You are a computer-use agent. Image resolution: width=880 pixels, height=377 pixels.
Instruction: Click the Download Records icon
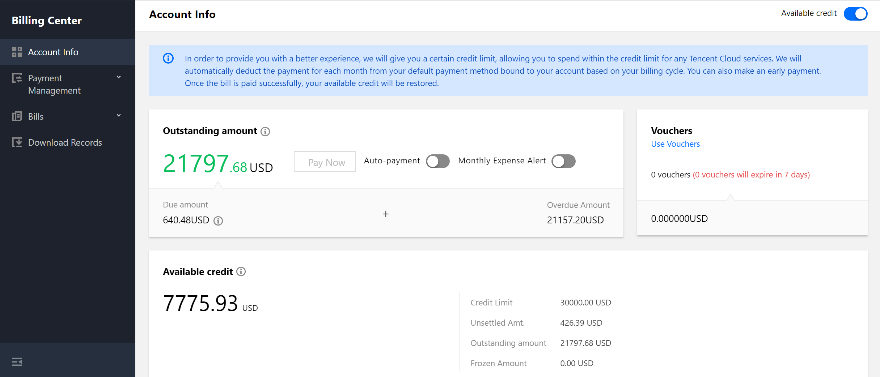pyautogui.click(x=17, y=142)
